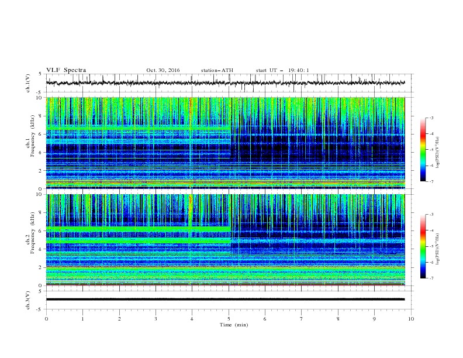Click tick label "1" on the Time axis

pos(83,319)
